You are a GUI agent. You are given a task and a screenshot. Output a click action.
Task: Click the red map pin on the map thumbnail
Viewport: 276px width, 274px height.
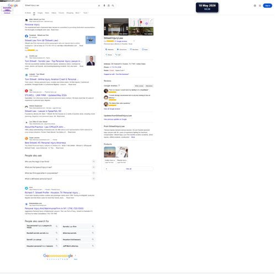pos(142,23)
